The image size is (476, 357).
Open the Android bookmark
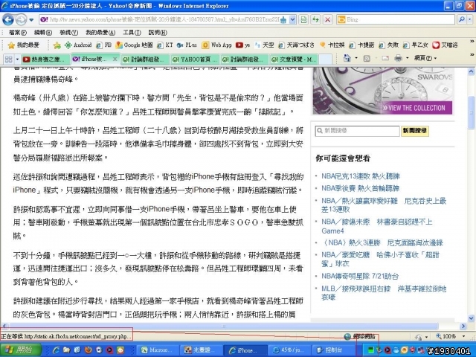tap(78, 45)
